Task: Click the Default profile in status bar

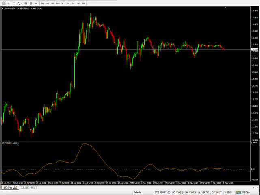Action: (x=137, y=193)
